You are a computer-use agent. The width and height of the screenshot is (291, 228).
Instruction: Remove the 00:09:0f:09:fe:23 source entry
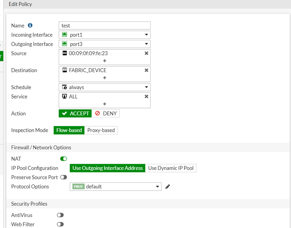pyautogui.click(x=146, y=53)
